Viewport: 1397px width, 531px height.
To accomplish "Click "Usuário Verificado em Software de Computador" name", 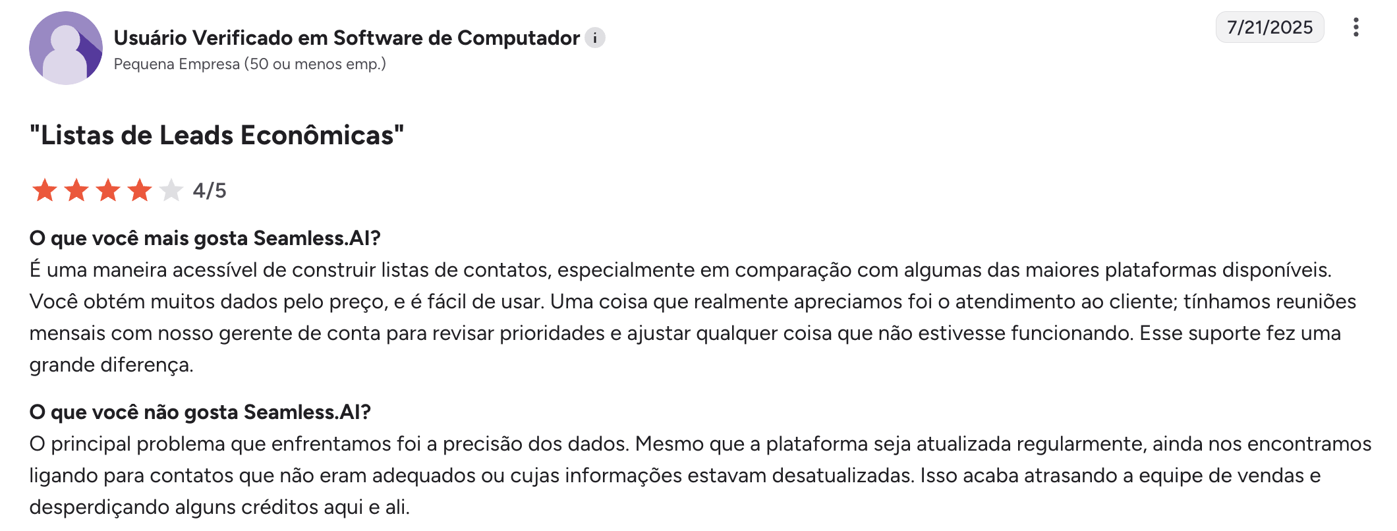I will (x=347, y=38).
